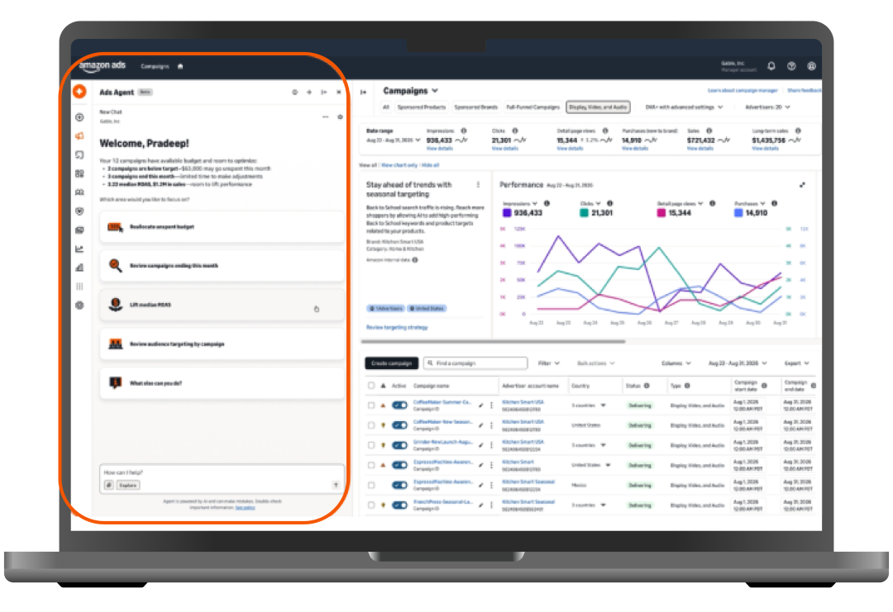Image resolution: width=893 pixels, height=612 pixels.
Task: Close the Ads Agent panel
Action: tap(339, 93)
